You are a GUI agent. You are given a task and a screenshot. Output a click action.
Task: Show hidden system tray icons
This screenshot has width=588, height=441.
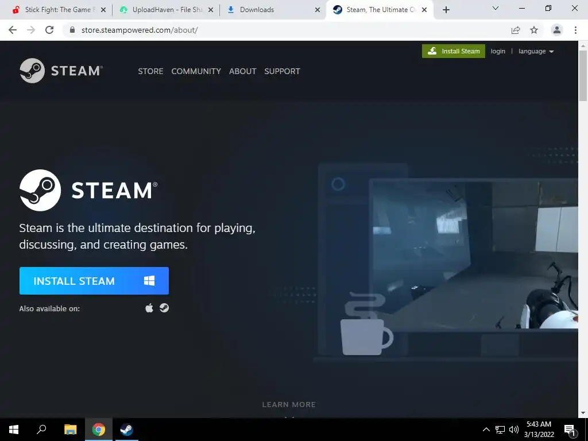click(486, 430)
